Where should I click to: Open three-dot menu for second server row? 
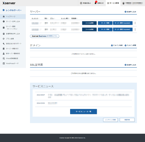point(135,29)
